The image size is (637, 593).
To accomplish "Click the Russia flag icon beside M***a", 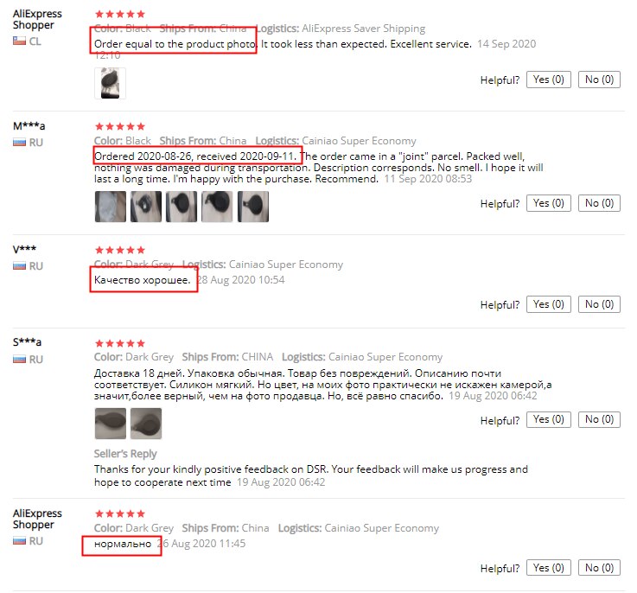I will coord(19,143).
